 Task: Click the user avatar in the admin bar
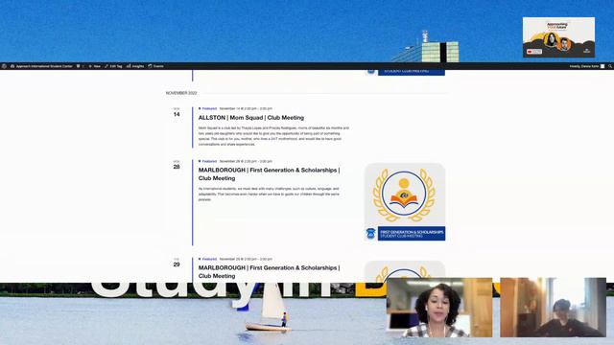tap(602, 66)
